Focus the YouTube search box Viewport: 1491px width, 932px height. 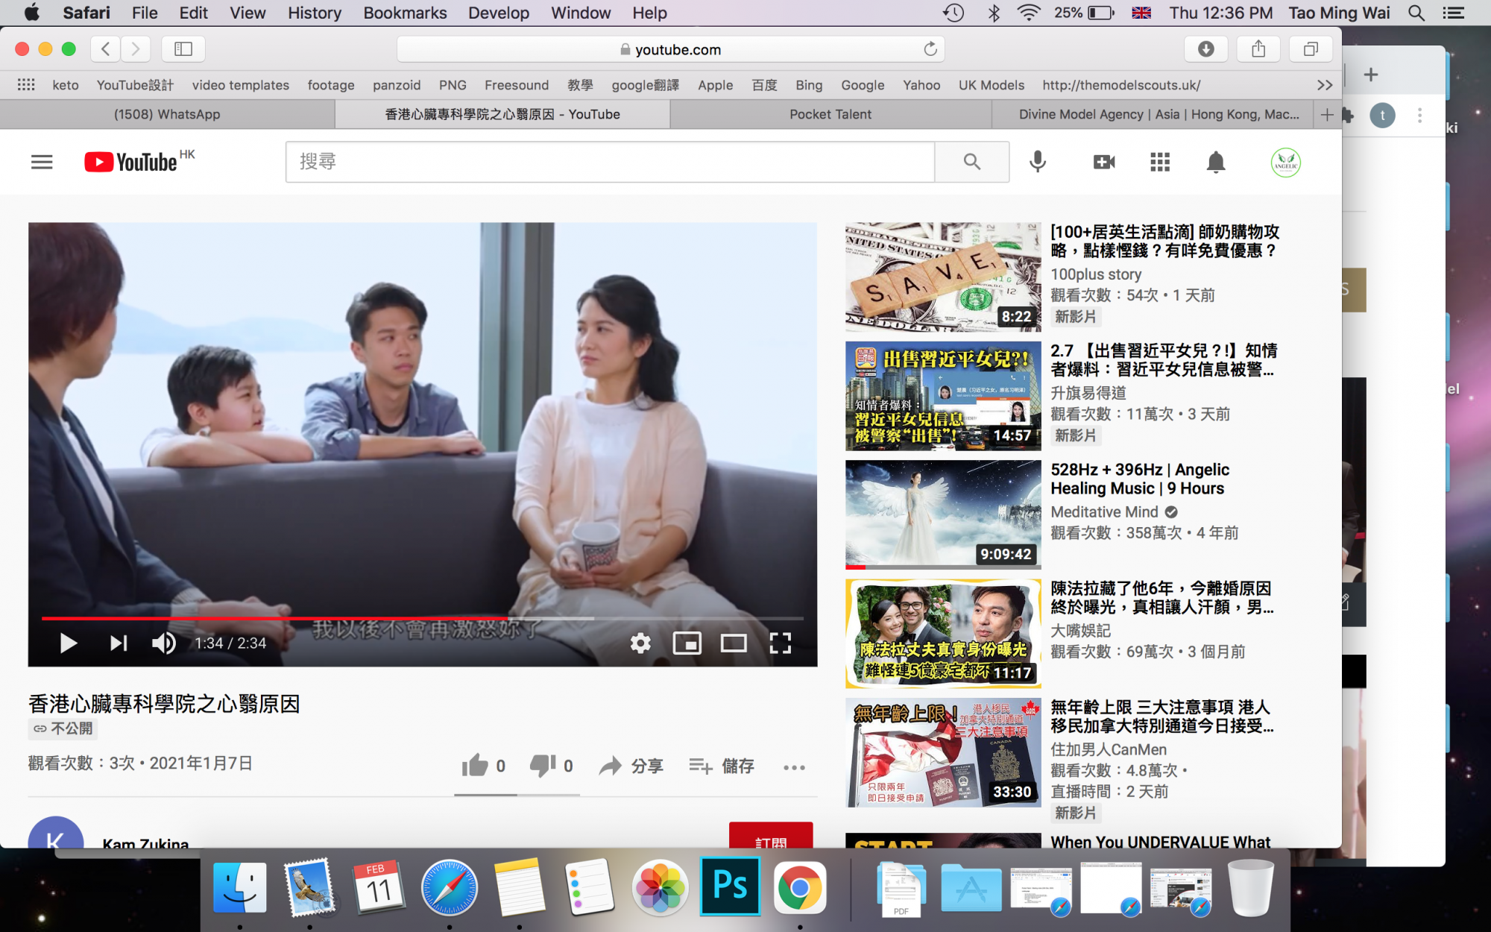(x=610, y=162)
